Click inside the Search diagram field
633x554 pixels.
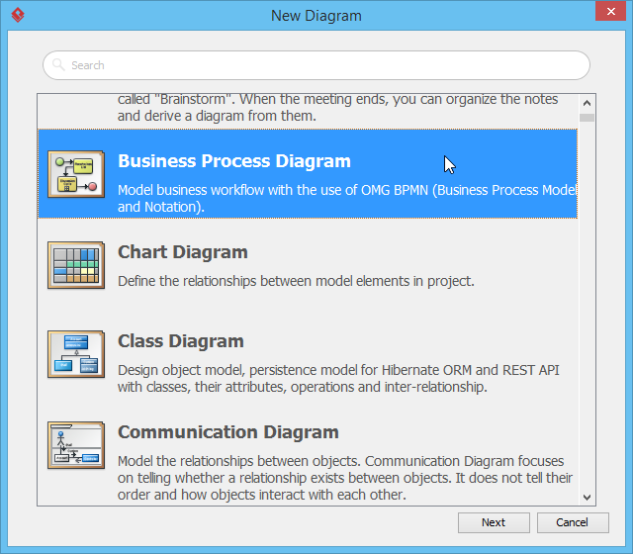click(316, 65)
